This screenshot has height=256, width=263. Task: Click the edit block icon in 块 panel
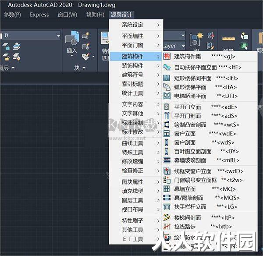pos(86,46)
